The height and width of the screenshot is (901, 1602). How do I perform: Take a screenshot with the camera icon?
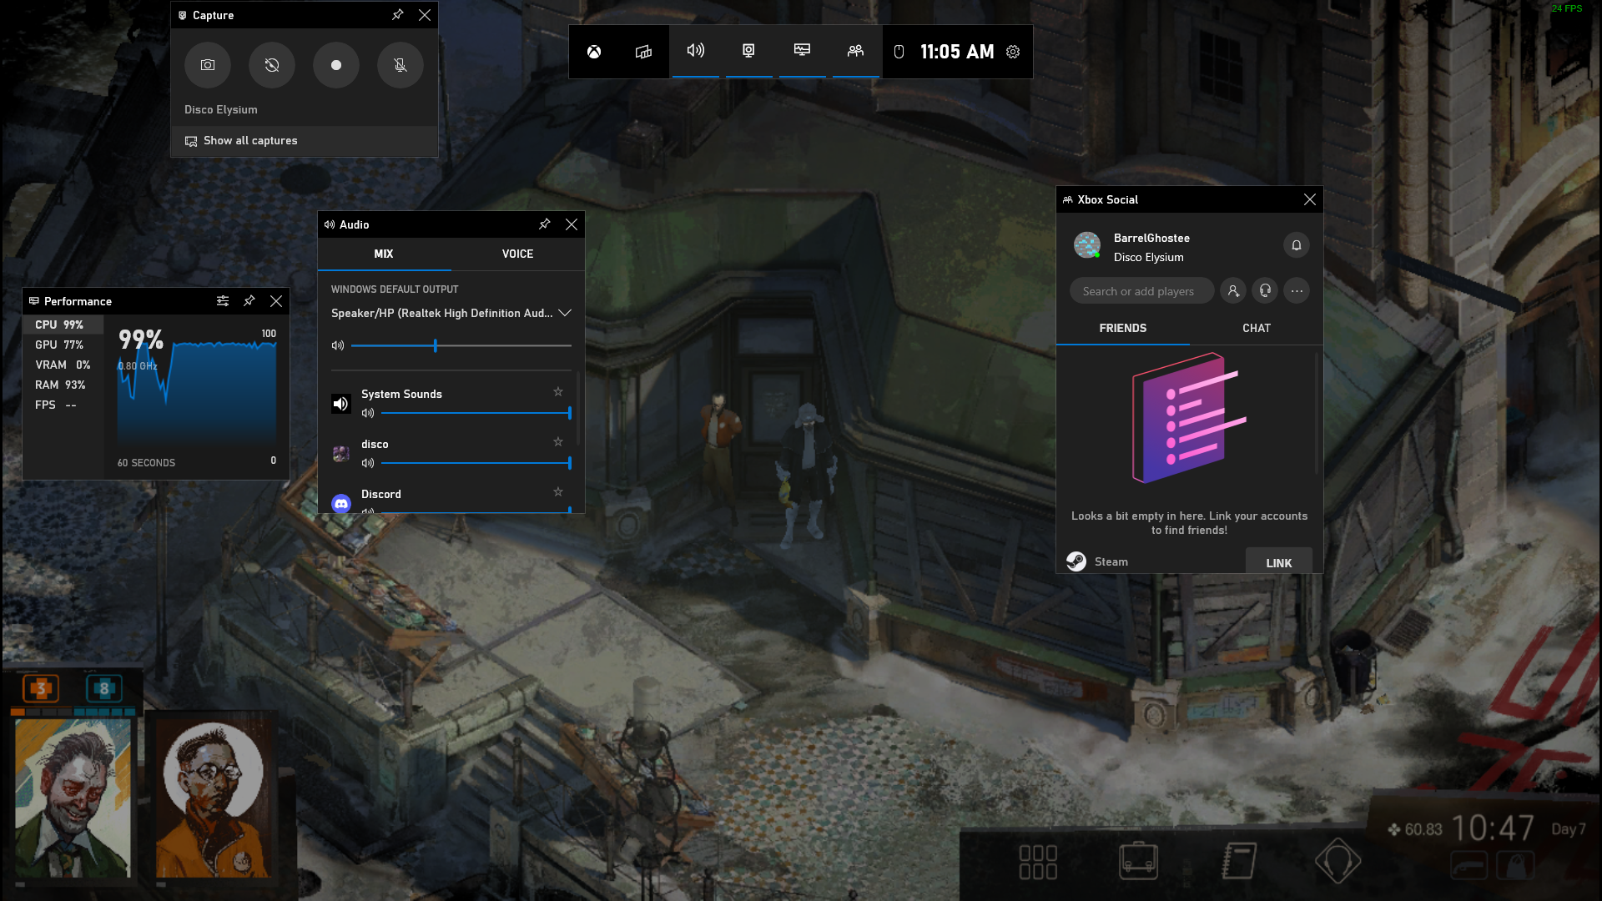(x=208, y=65)
